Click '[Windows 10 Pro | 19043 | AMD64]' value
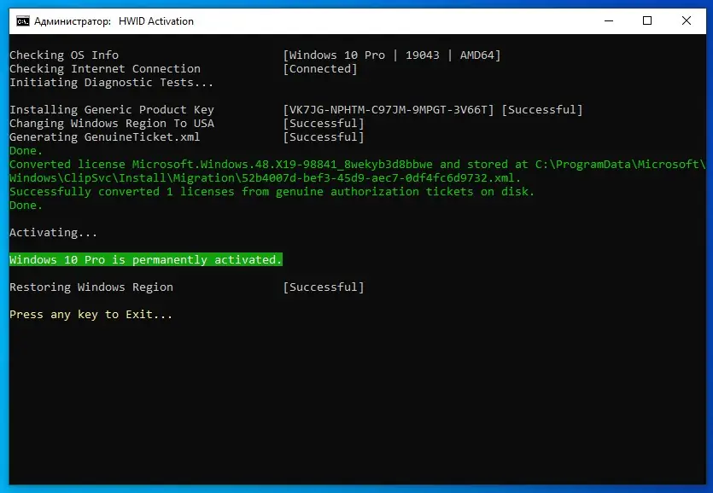The image size is (713, 493). (x=392, y=55)
